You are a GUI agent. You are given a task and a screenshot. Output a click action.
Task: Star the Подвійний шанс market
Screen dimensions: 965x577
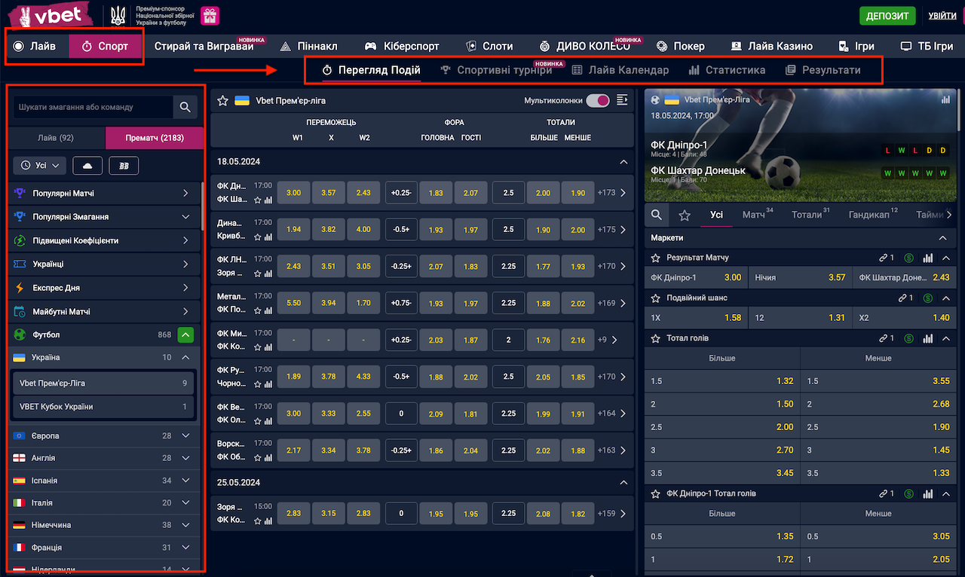tap(657, 298)
